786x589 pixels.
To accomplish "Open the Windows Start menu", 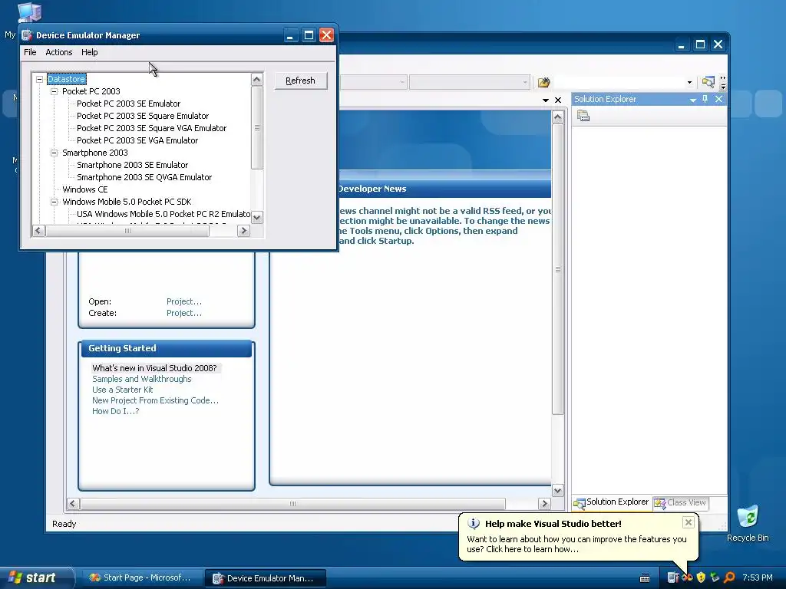I will (36, 578).
